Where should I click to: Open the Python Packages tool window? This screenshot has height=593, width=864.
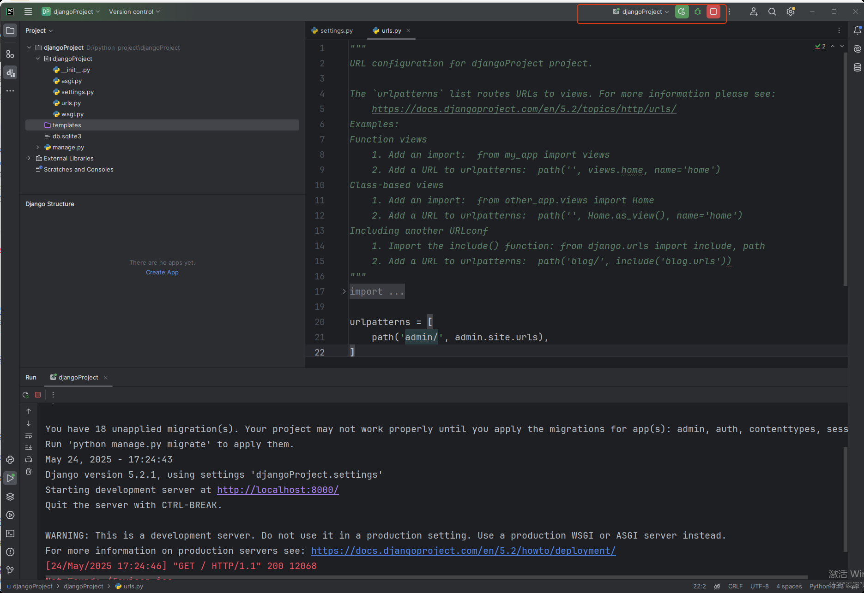click(10, 497)
